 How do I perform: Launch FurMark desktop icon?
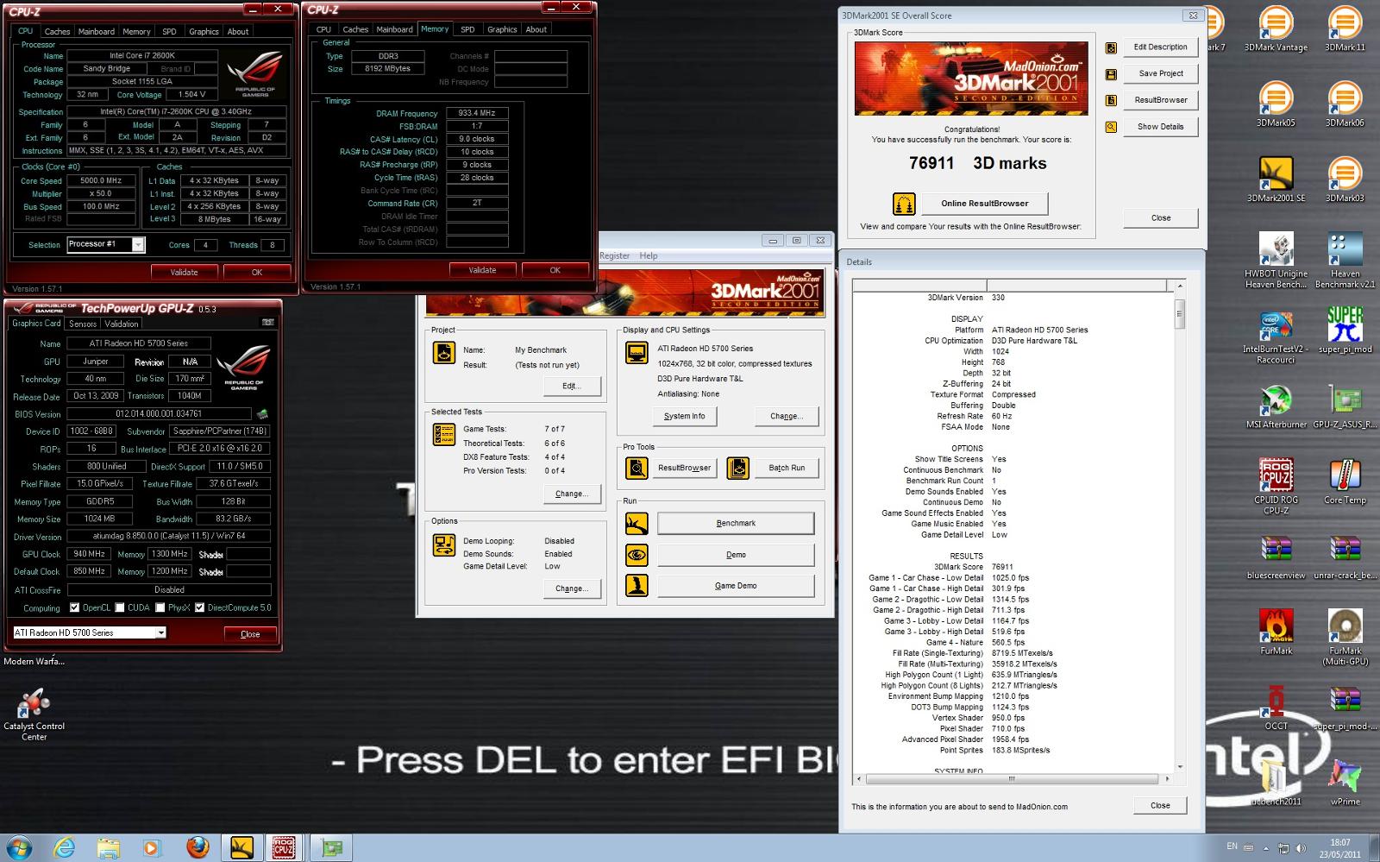coord(1276,632)
